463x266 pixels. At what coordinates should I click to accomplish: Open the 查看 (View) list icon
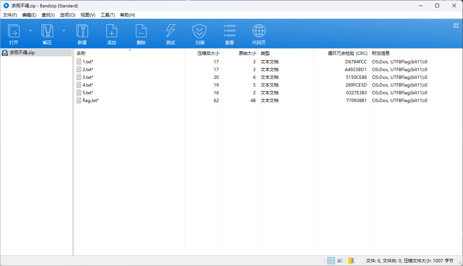tap(229, 31)
